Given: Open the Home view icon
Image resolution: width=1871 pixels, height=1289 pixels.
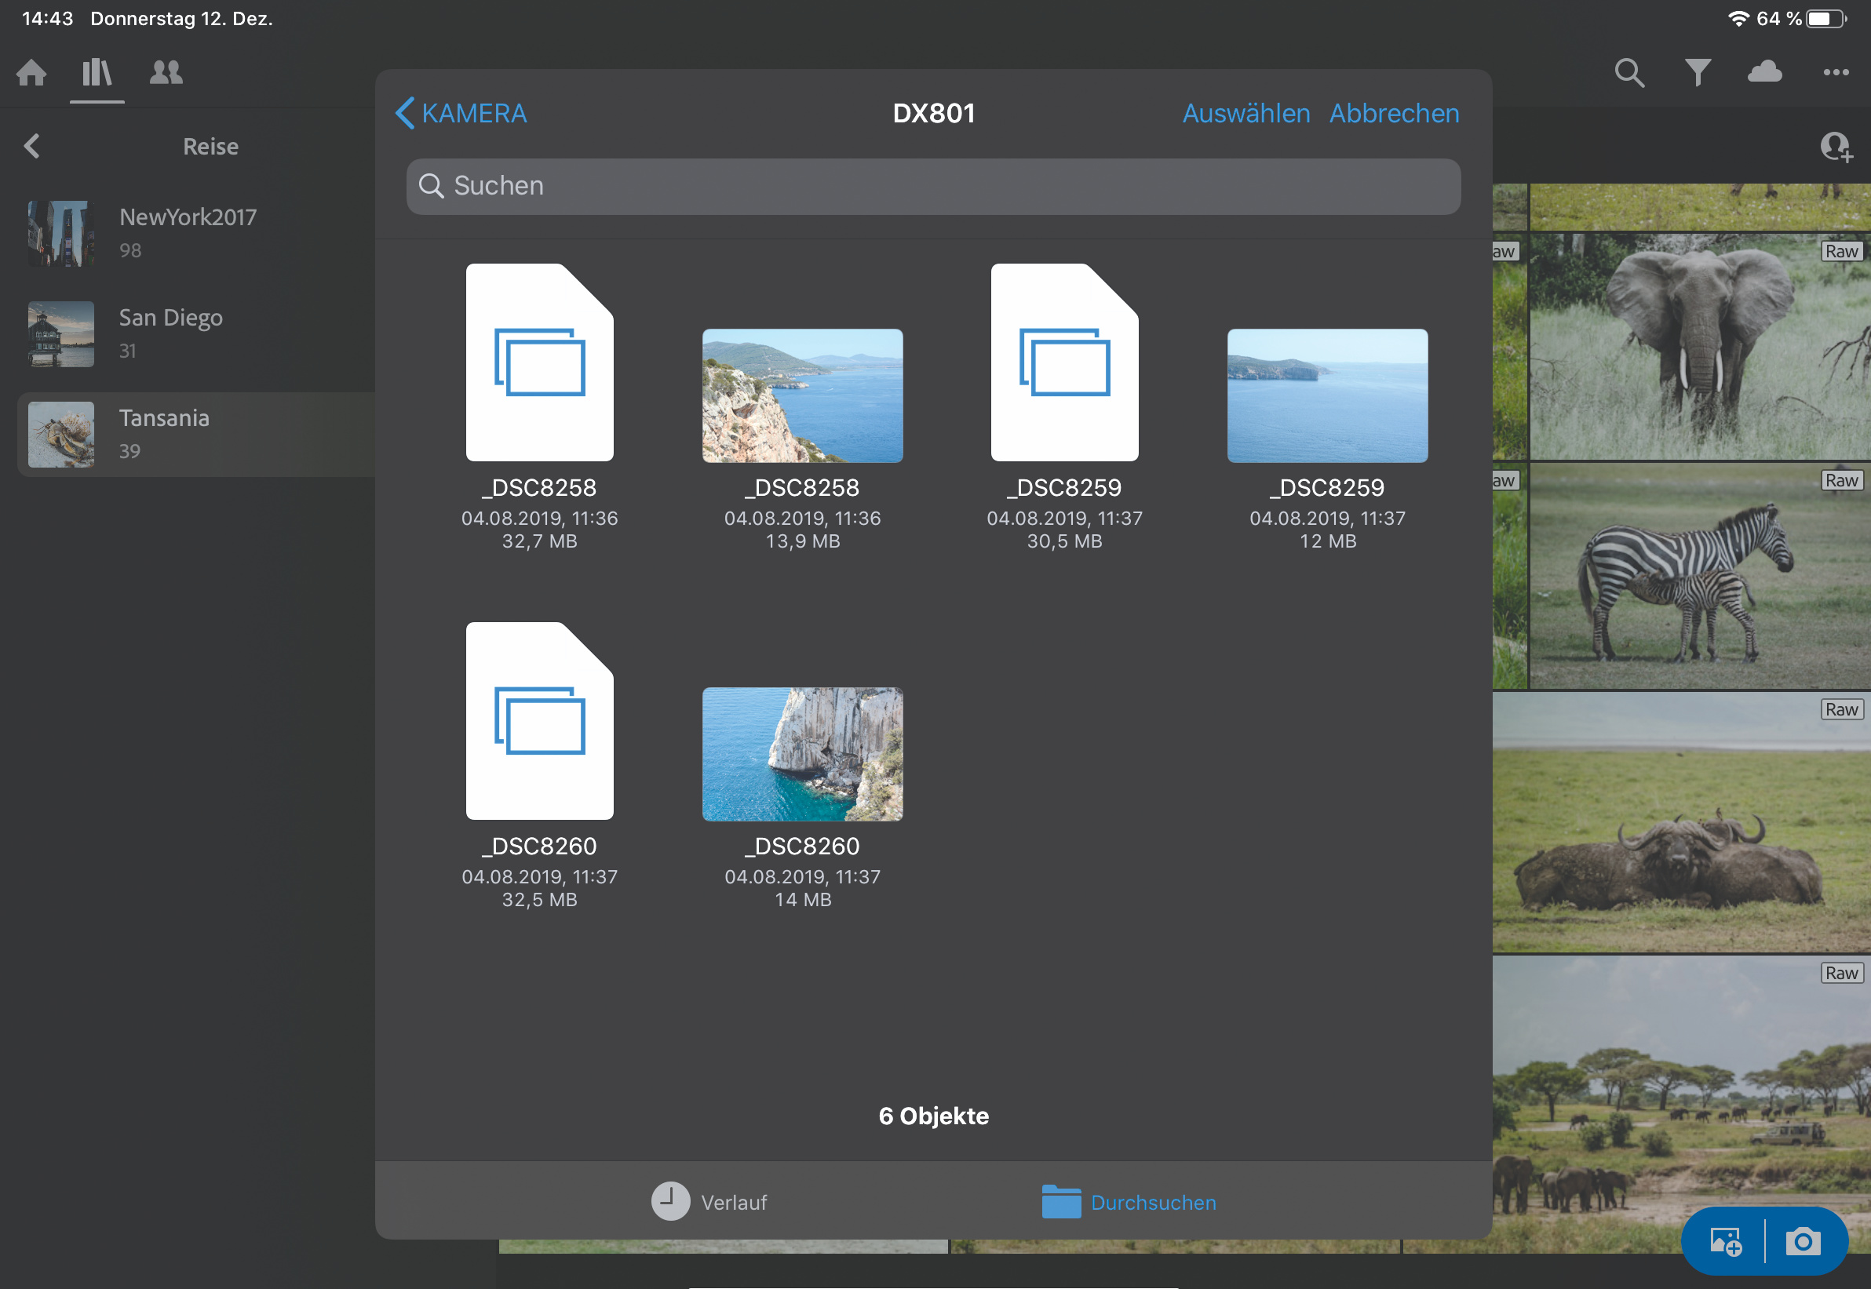Looking at the screenshot, I should (x=31, y=73).
